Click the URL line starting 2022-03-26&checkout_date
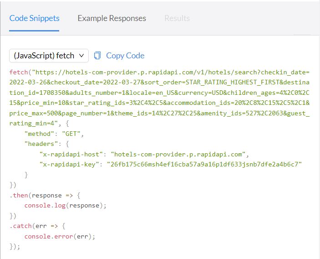Screen dimensions: 320x259 coord(159,83)
